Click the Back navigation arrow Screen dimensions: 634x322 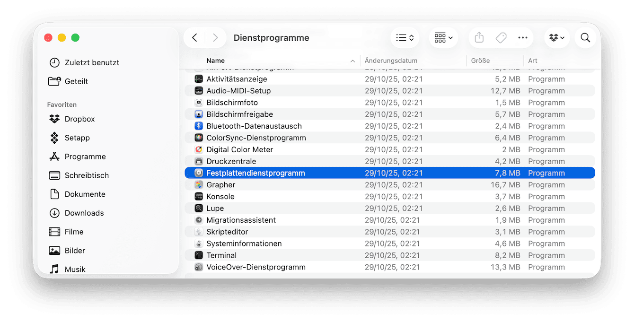tap(194, 37)
